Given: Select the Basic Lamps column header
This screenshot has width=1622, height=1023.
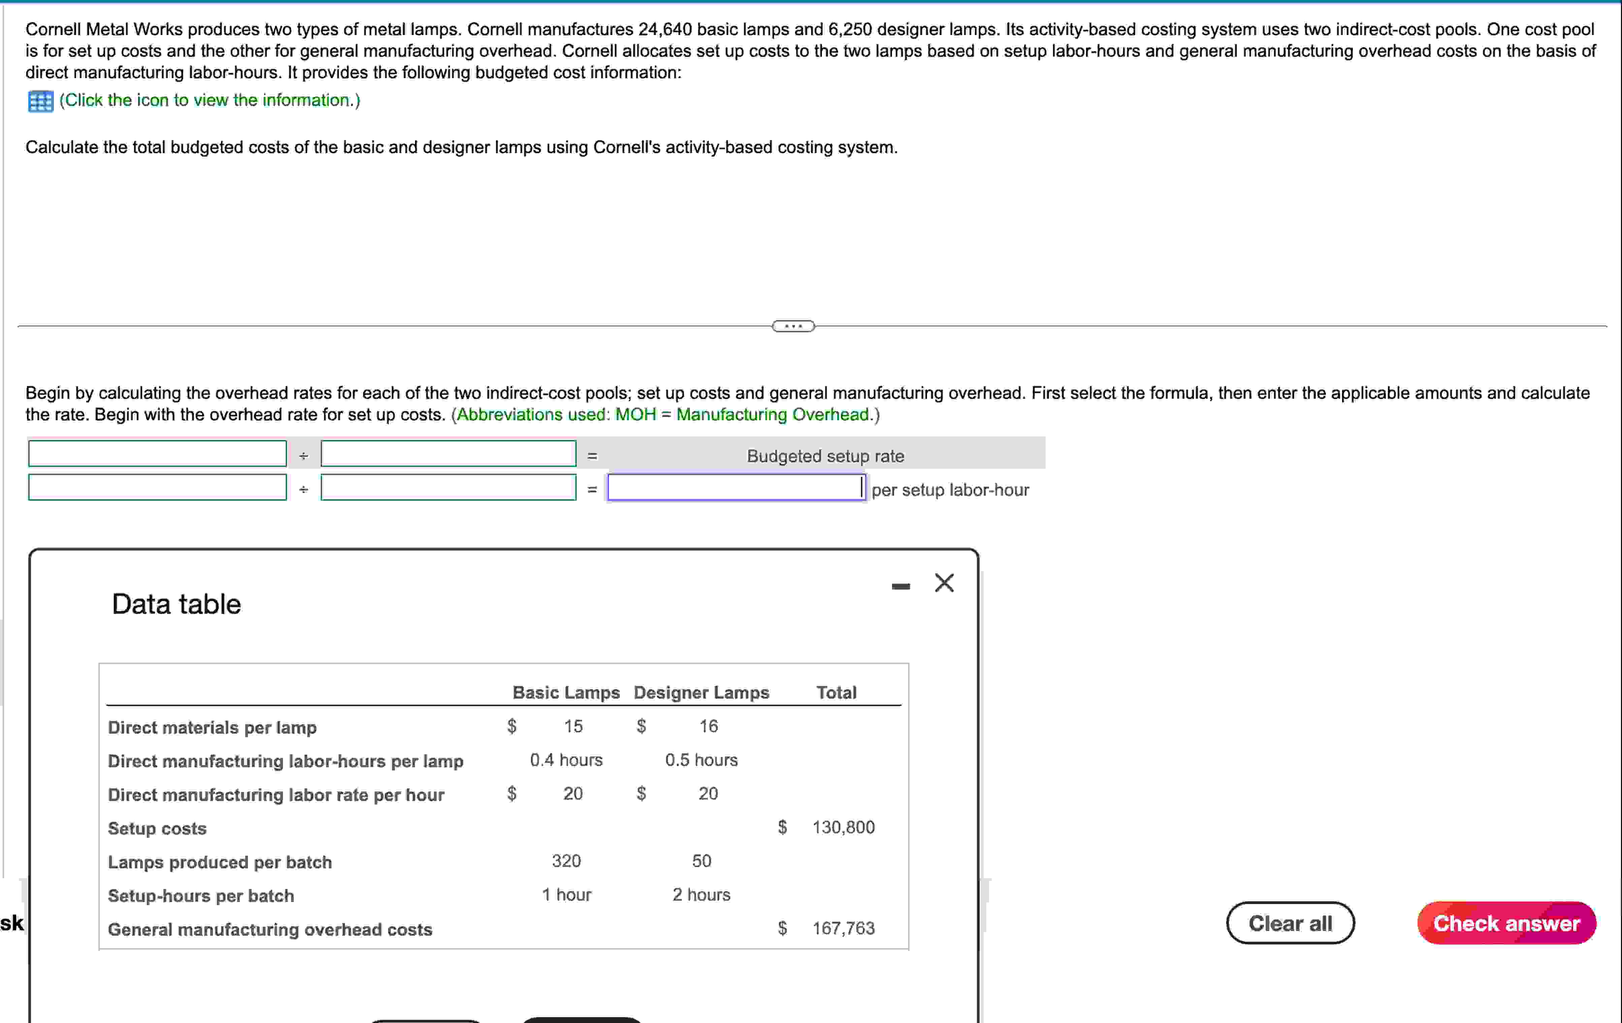Looking at the screenshot, I should pyautogui.click(x=566, y=692).
